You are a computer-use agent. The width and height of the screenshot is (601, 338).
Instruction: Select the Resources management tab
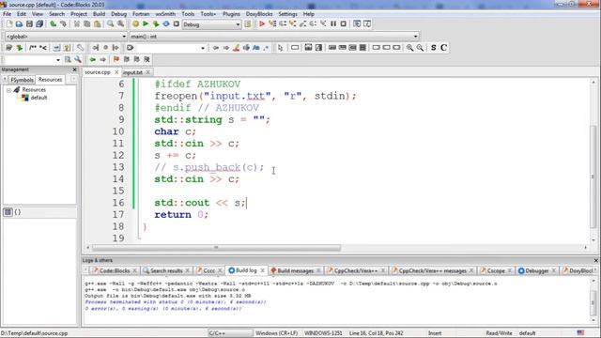point(50,79)
